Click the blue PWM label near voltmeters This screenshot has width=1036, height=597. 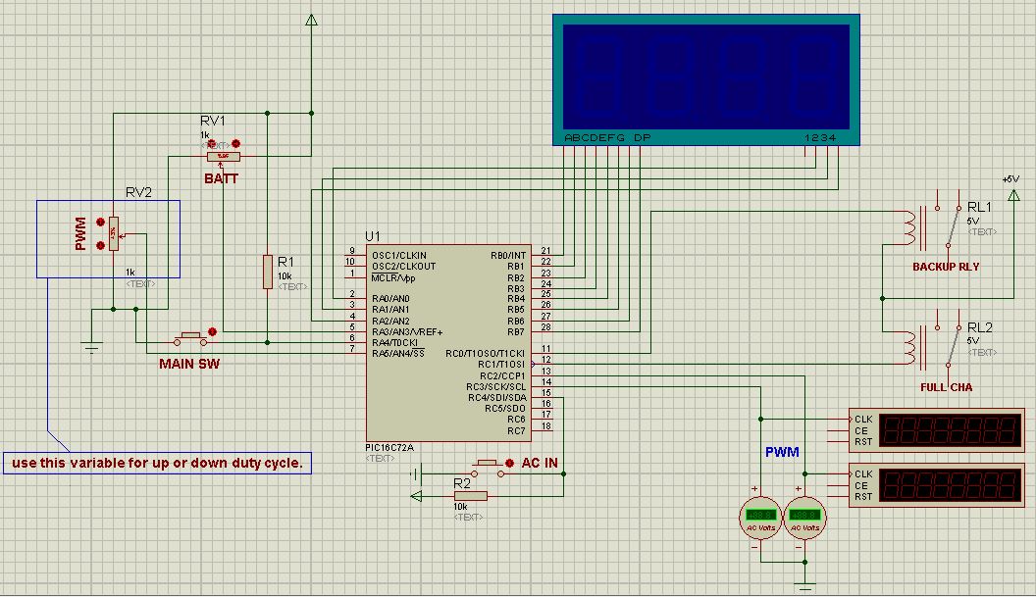(x=782, y=452)
